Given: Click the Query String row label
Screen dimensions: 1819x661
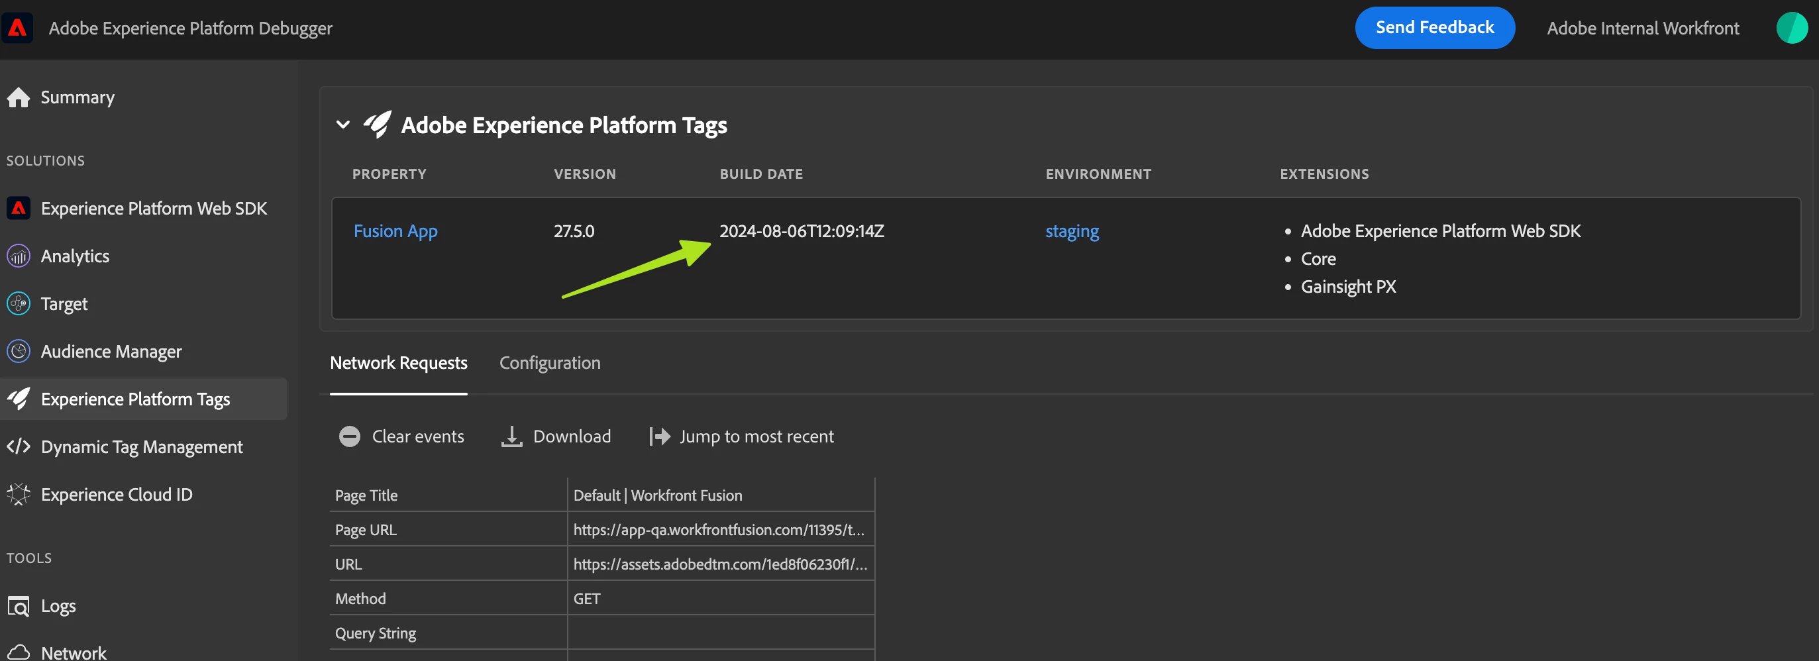Looking at the screenshot, I should point(375,633).
